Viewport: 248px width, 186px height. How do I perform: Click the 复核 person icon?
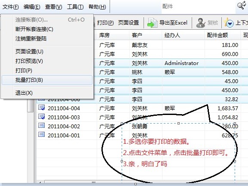coord(201,23)
